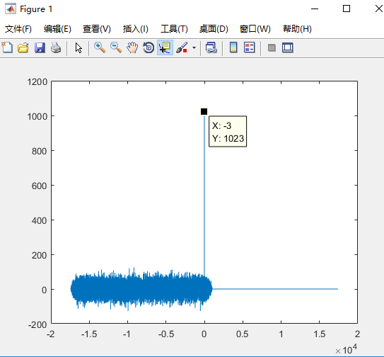Image resolution: width=384 pixels, height=357 pixels.
Task: Open the 桌面(D) menu
Action: 214,29
